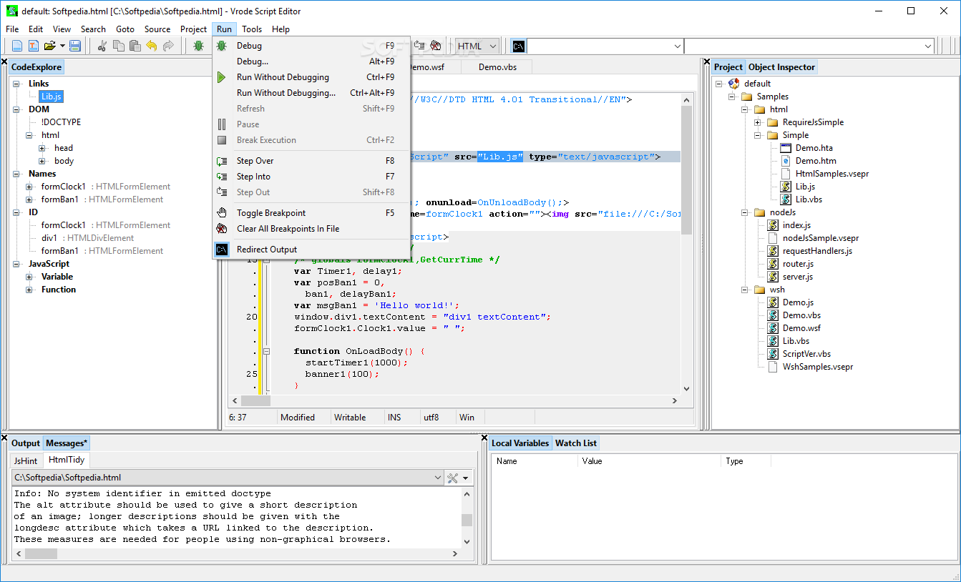Switch to Object Inspector tab
This screenshot has height=582, width=961.
(781, 67)
